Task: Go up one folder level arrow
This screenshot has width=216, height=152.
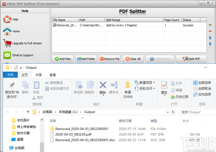Action: [28, 112]
